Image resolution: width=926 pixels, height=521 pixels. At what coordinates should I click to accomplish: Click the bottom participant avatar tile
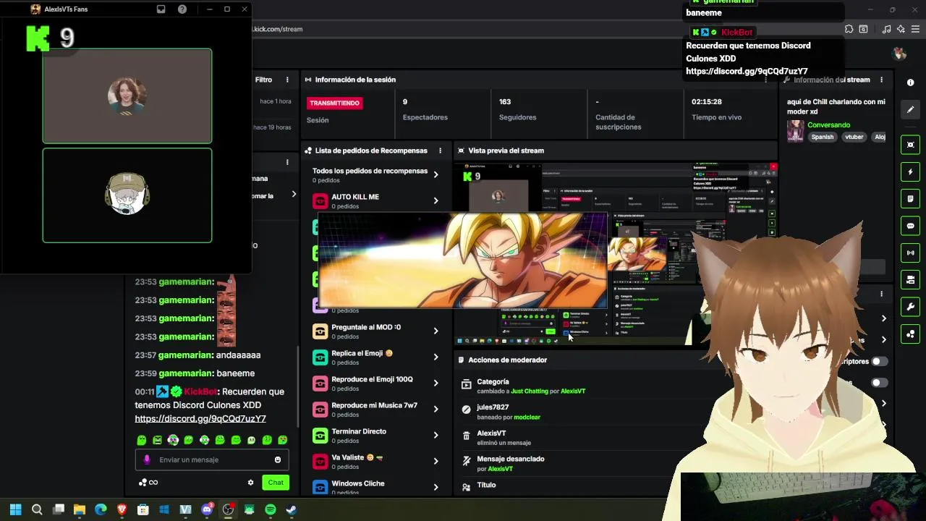(127, 195)
